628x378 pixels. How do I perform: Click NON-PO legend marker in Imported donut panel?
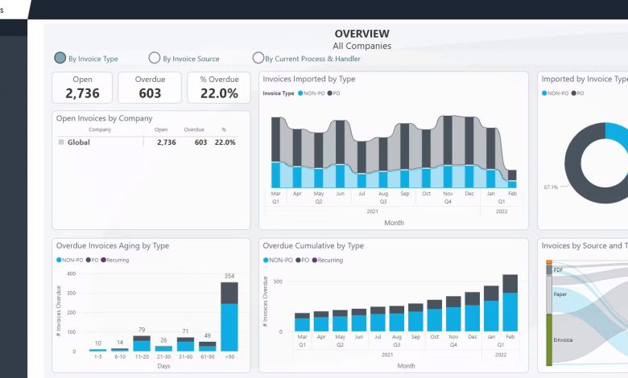tap(545, 93)
